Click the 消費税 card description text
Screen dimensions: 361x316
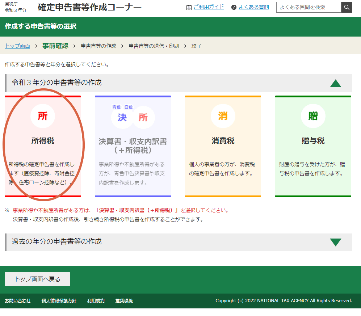(x=222, y=169)
